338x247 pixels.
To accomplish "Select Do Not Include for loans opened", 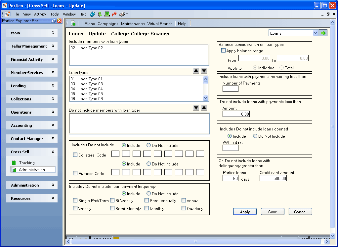I will pos(255,136).
